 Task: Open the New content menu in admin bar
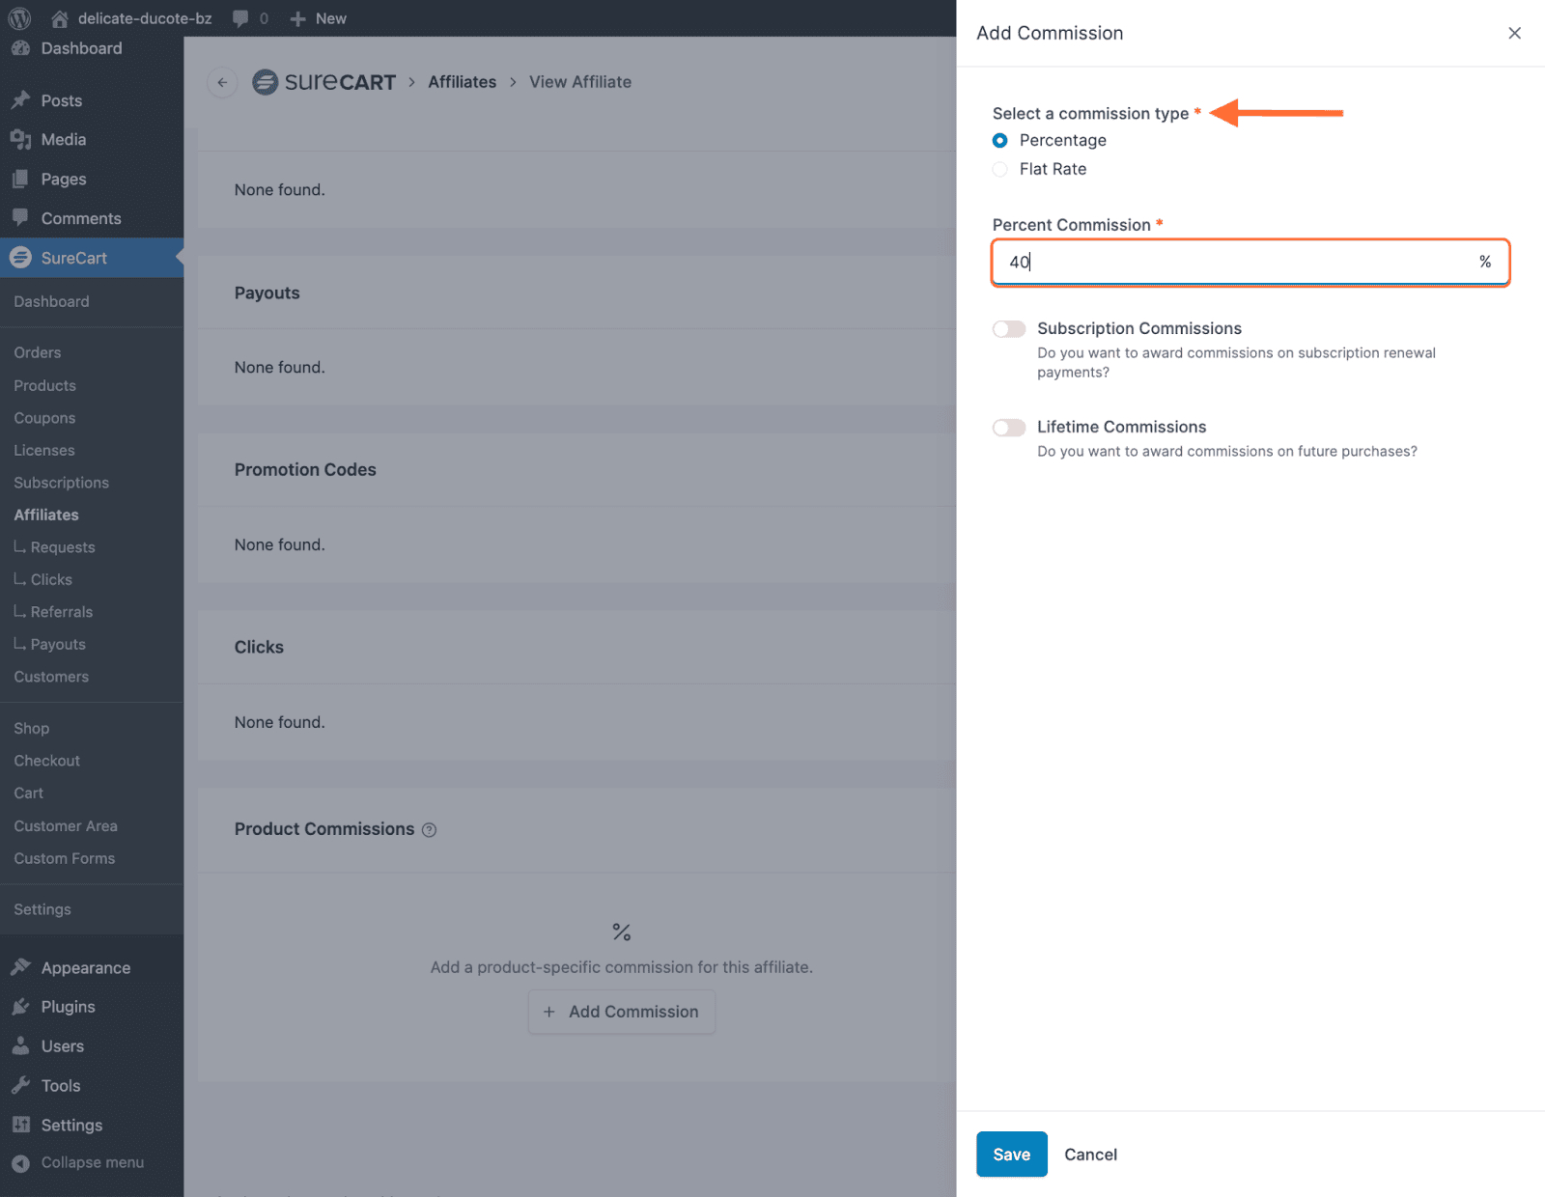[319, 18]
